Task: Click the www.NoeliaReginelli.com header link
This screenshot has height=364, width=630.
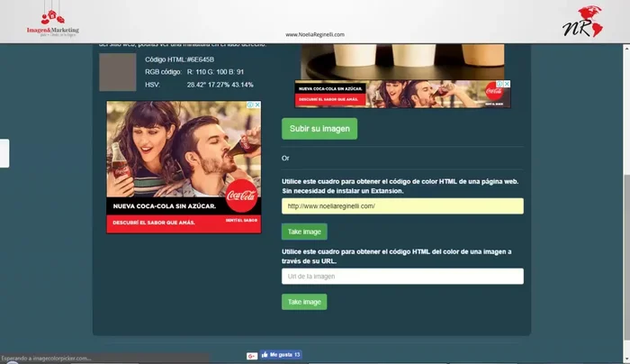Action: (315, 35)
